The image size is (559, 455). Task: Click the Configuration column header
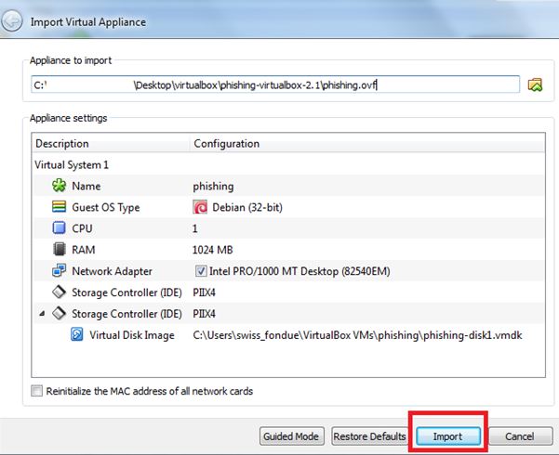click(367, 144)
